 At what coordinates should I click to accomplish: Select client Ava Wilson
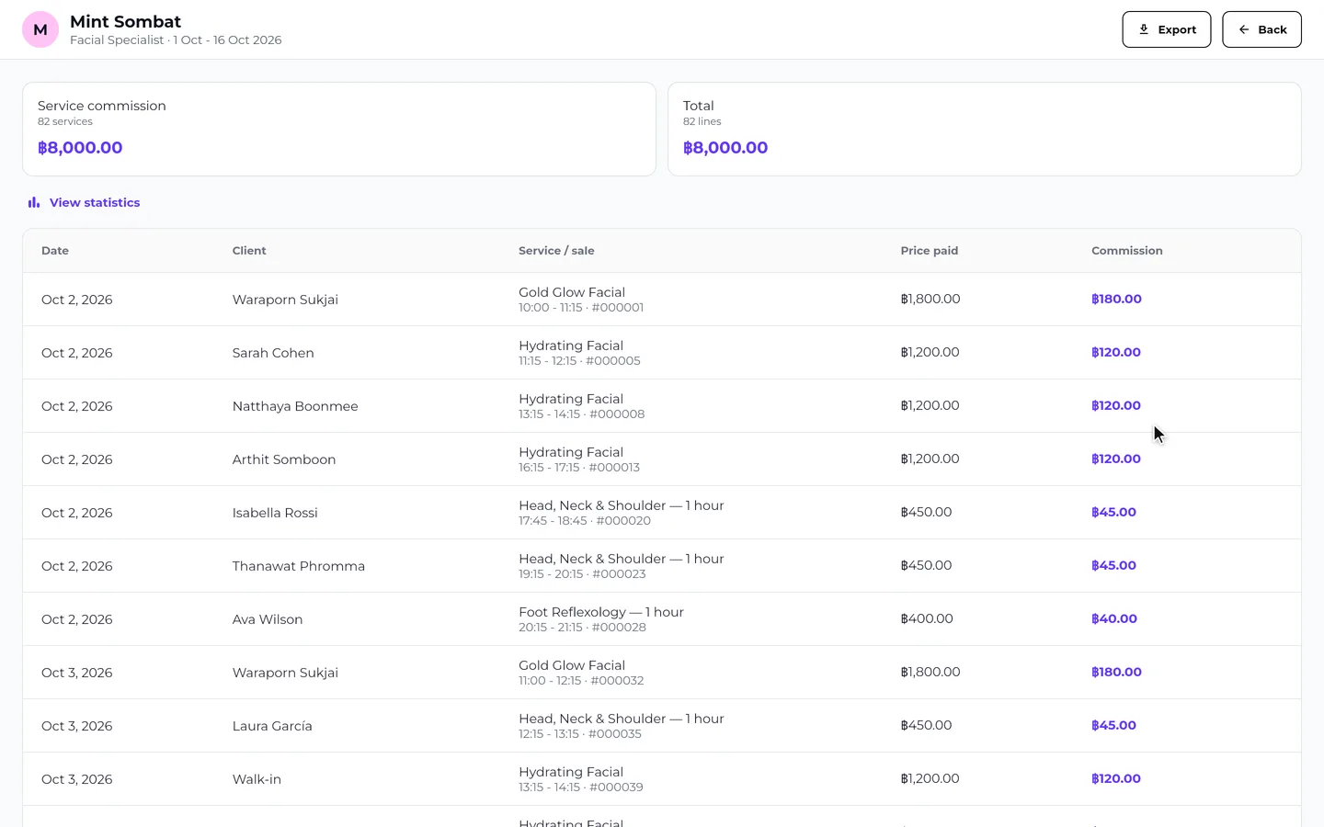[268, 619]
